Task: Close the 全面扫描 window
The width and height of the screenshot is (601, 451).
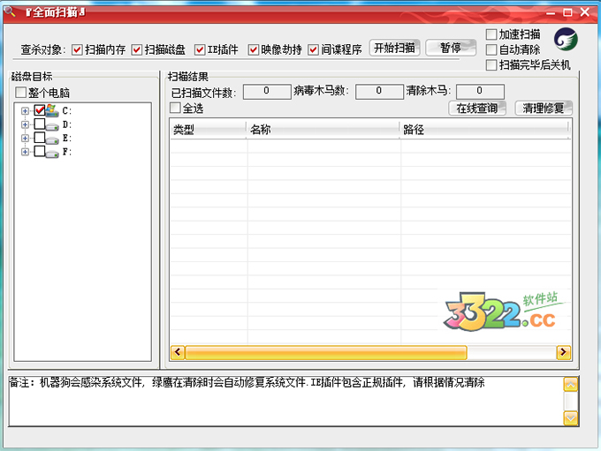Action: pos(585,12)
